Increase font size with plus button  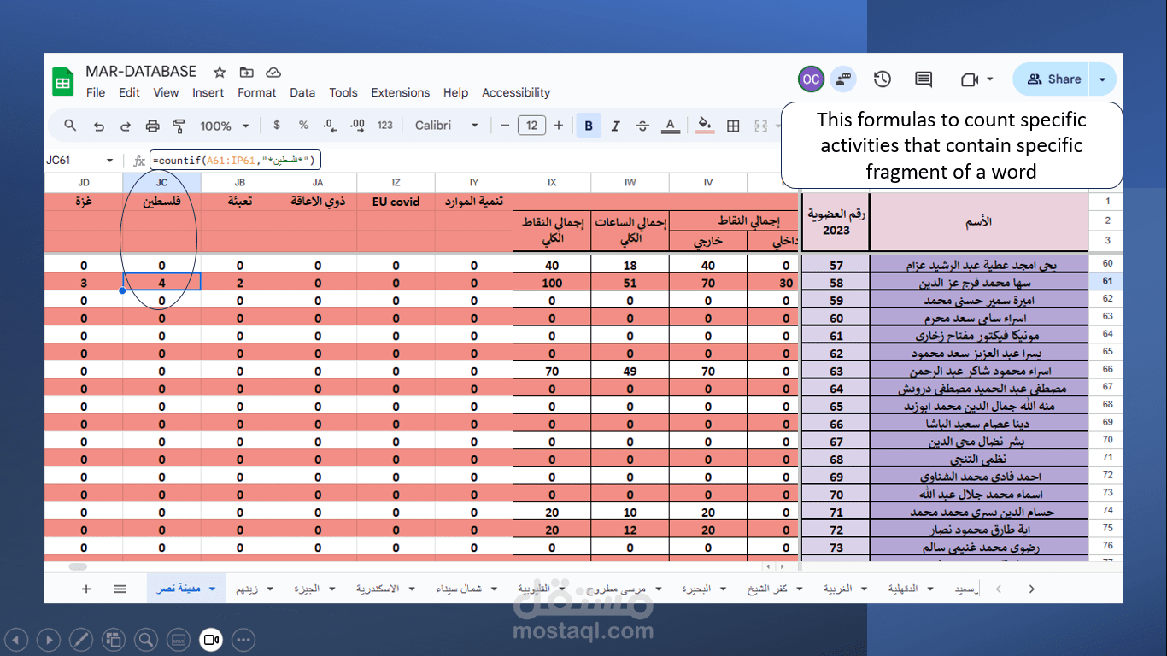click(x=559, y=126)
